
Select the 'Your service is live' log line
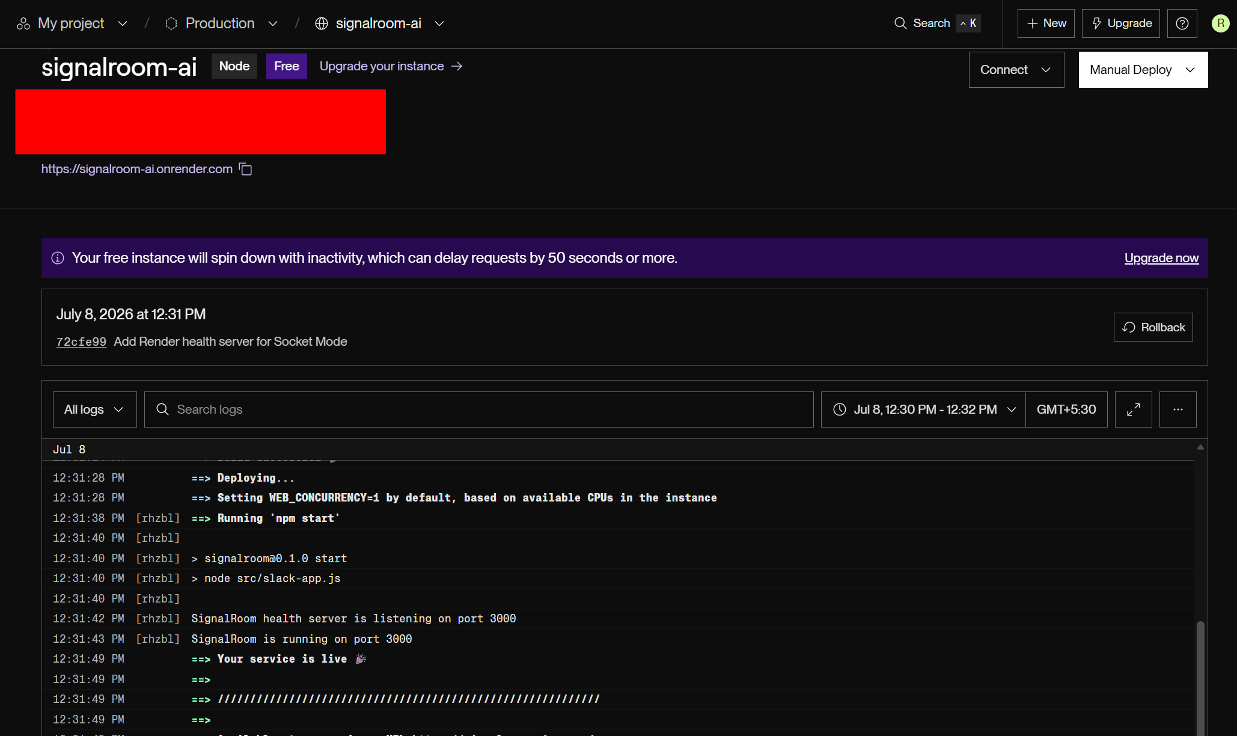pyautogui.click(x=617, y=659)
